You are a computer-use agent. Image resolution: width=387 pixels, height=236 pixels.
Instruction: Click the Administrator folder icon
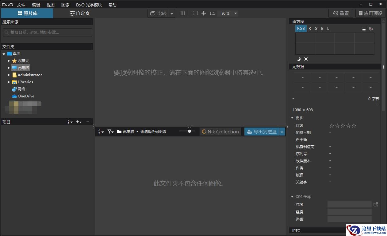click(14, 75)
